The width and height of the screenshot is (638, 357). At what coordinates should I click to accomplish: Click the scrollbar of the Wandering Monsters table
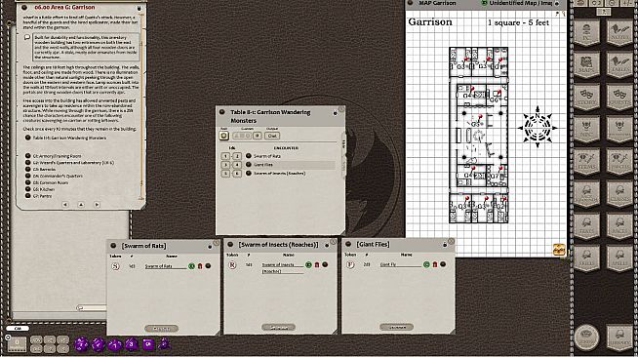pos(343,156)
